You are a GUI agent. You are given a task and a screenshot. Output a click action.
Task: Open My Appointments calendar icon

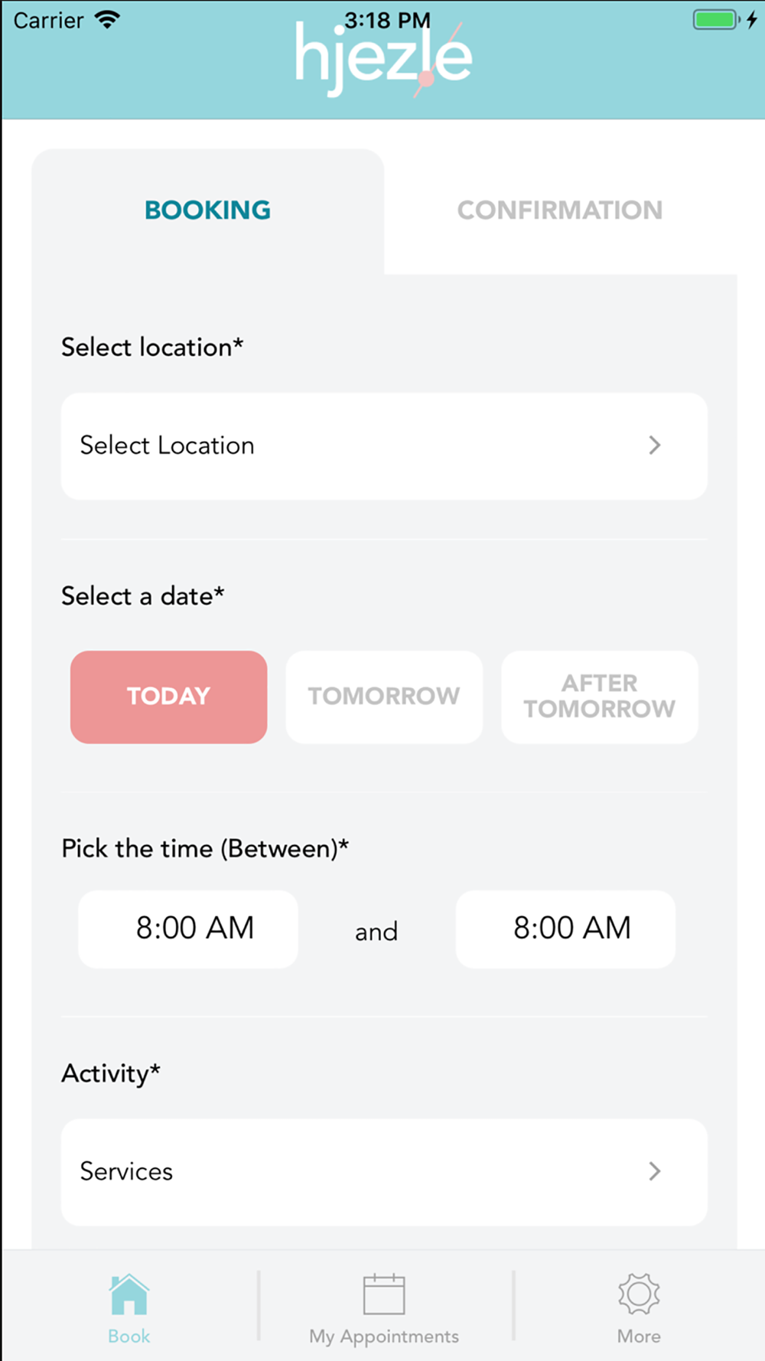coord(384,1294)
